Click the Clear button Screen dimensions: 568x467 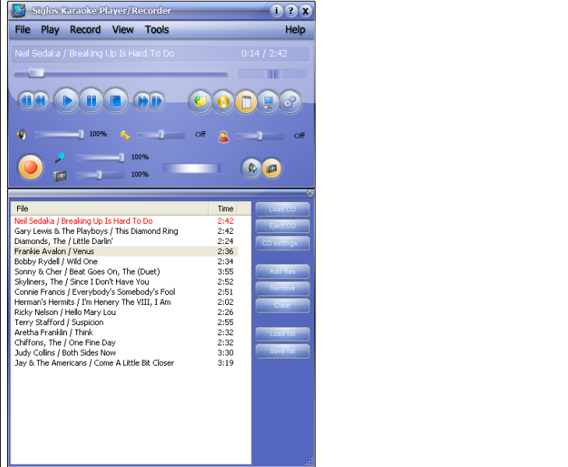pos(283,306)
